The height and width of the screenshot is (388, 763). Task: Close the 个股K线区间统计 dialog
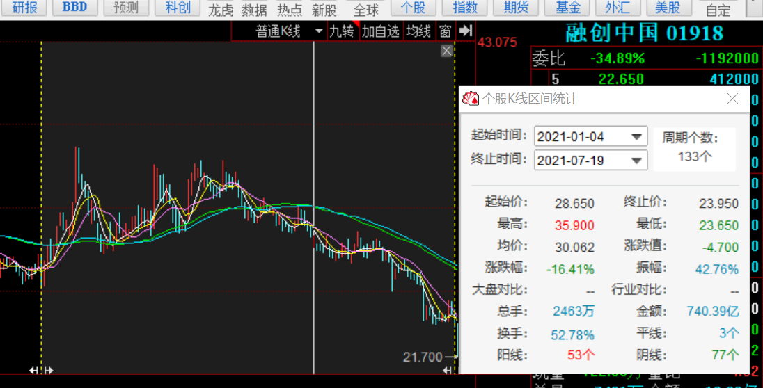tap(732, 99)
